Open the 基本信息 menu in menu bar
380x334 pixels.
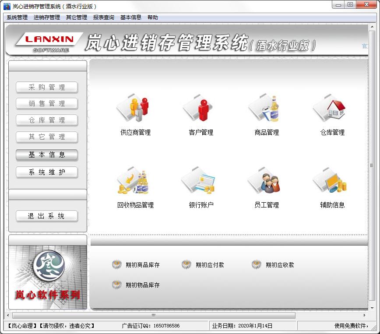131,18
